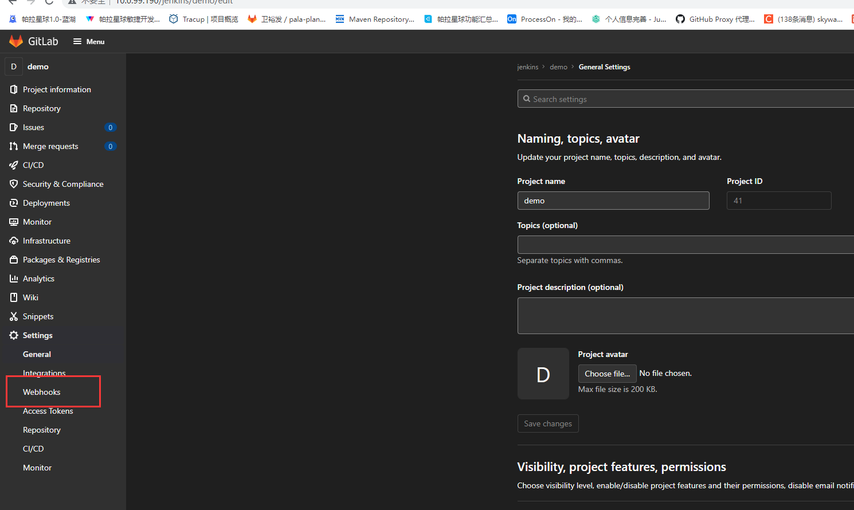Click the Issues count badge
Image resolution: width=854 pixels, height=510 pixels.
click(x=111, y=127)
